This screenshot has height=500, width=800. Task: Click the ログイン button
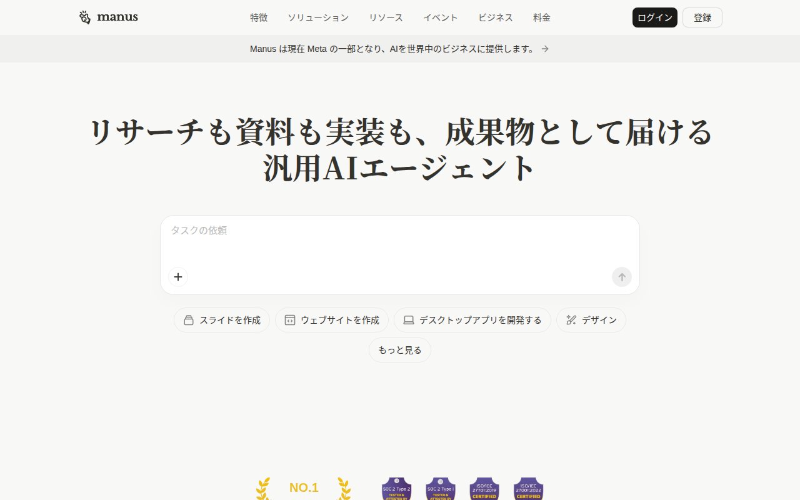(x=655, y=17)
